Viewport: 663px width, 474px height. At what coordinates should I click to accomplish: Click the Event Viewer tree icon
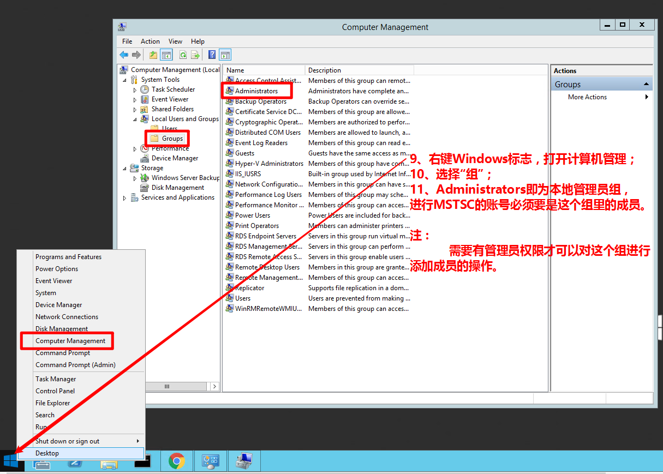(x=145, y=99)
